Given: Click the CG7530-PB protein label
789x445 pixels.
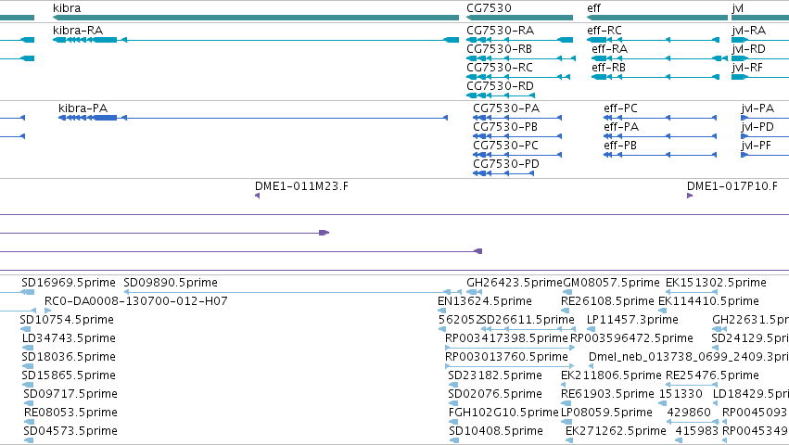Looking at the screenshot, I should point(505,127).
